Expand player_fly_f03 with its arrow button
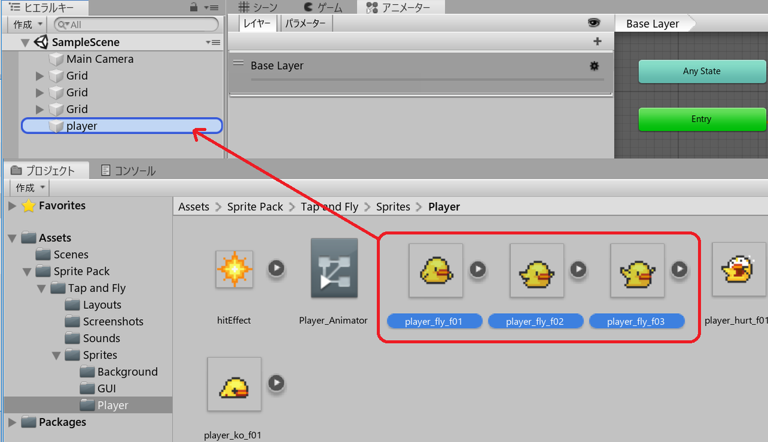768x442 pixels. click(x=679, y=269)
